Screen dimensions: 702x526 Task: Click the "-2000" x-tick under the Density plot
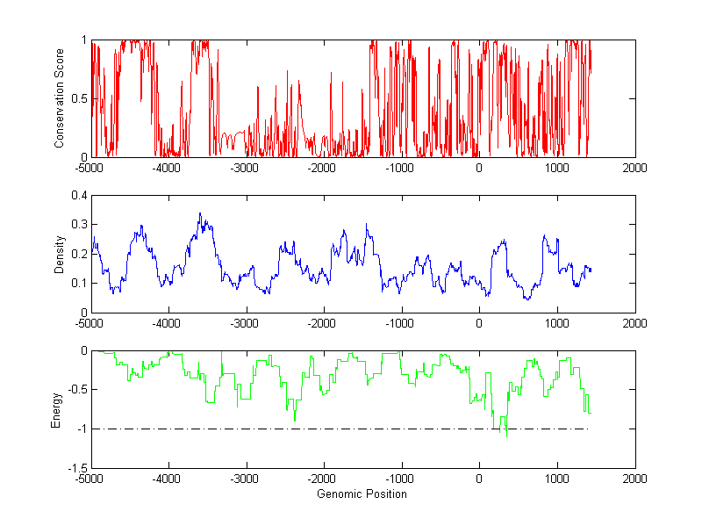[x=323, y=324]
